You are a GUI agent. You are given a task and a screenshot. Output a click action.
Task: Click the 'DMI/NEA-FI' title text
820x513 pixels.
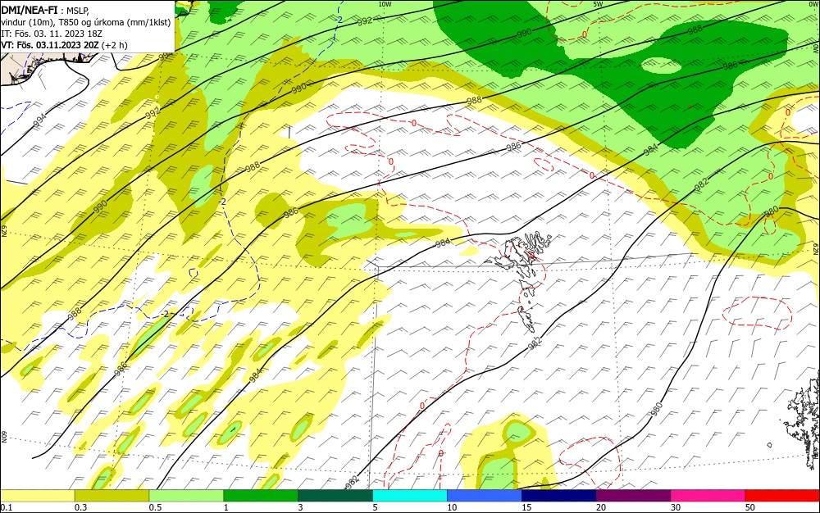(x=30, y=10)
